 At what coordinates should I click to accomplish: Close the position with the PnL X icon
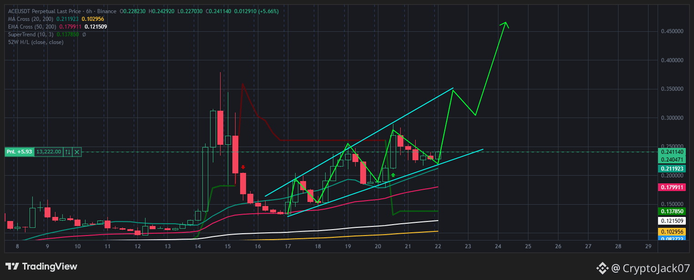77,152
